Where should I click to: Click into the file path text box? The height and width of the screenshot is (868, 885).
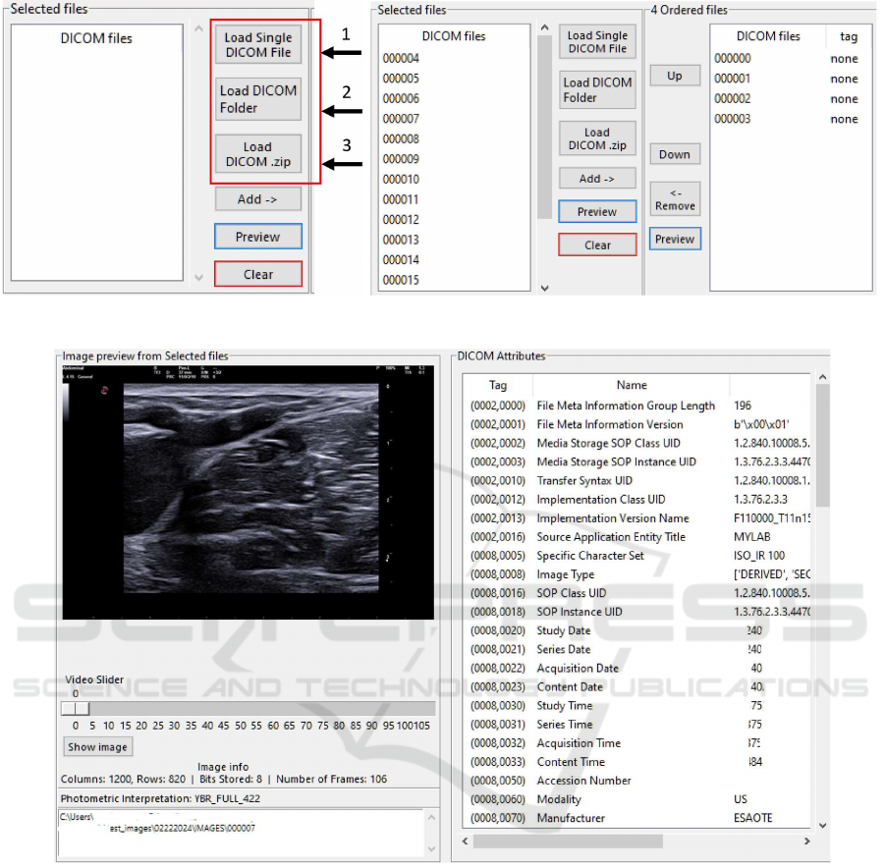241,833
